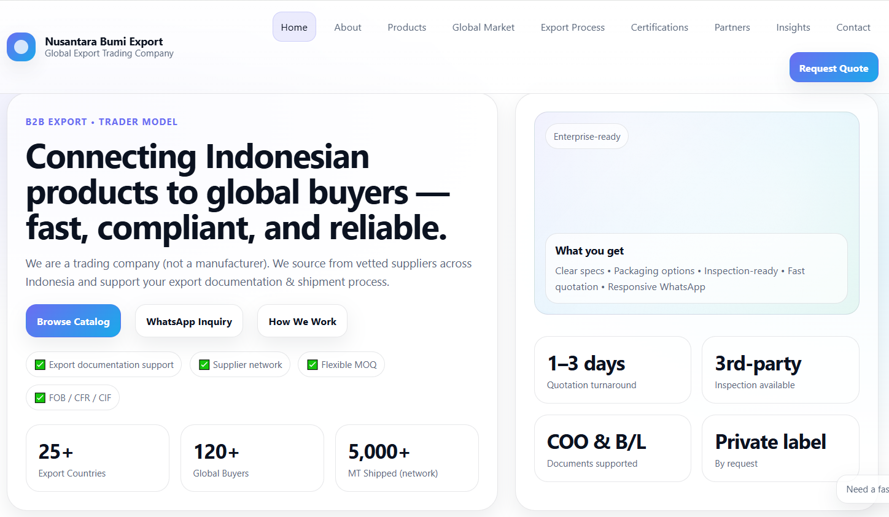Navigate to Global Market section

[x=483, y=28]
